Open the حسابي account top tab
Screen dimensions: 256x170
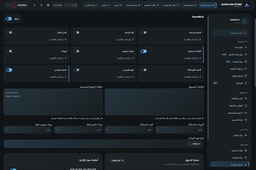coord(106,5)
